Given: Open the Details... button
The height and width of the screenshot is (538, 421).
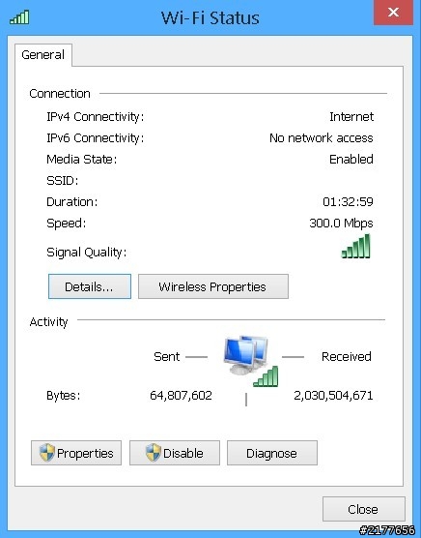Looking at the screenshot, I should [90, 286].
